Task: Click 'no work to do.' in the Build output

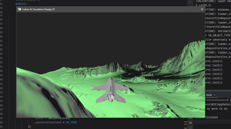Action: (218, 109)
